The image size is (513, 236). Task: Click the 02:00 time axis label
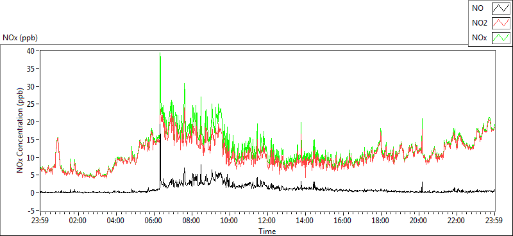(78, 220)
